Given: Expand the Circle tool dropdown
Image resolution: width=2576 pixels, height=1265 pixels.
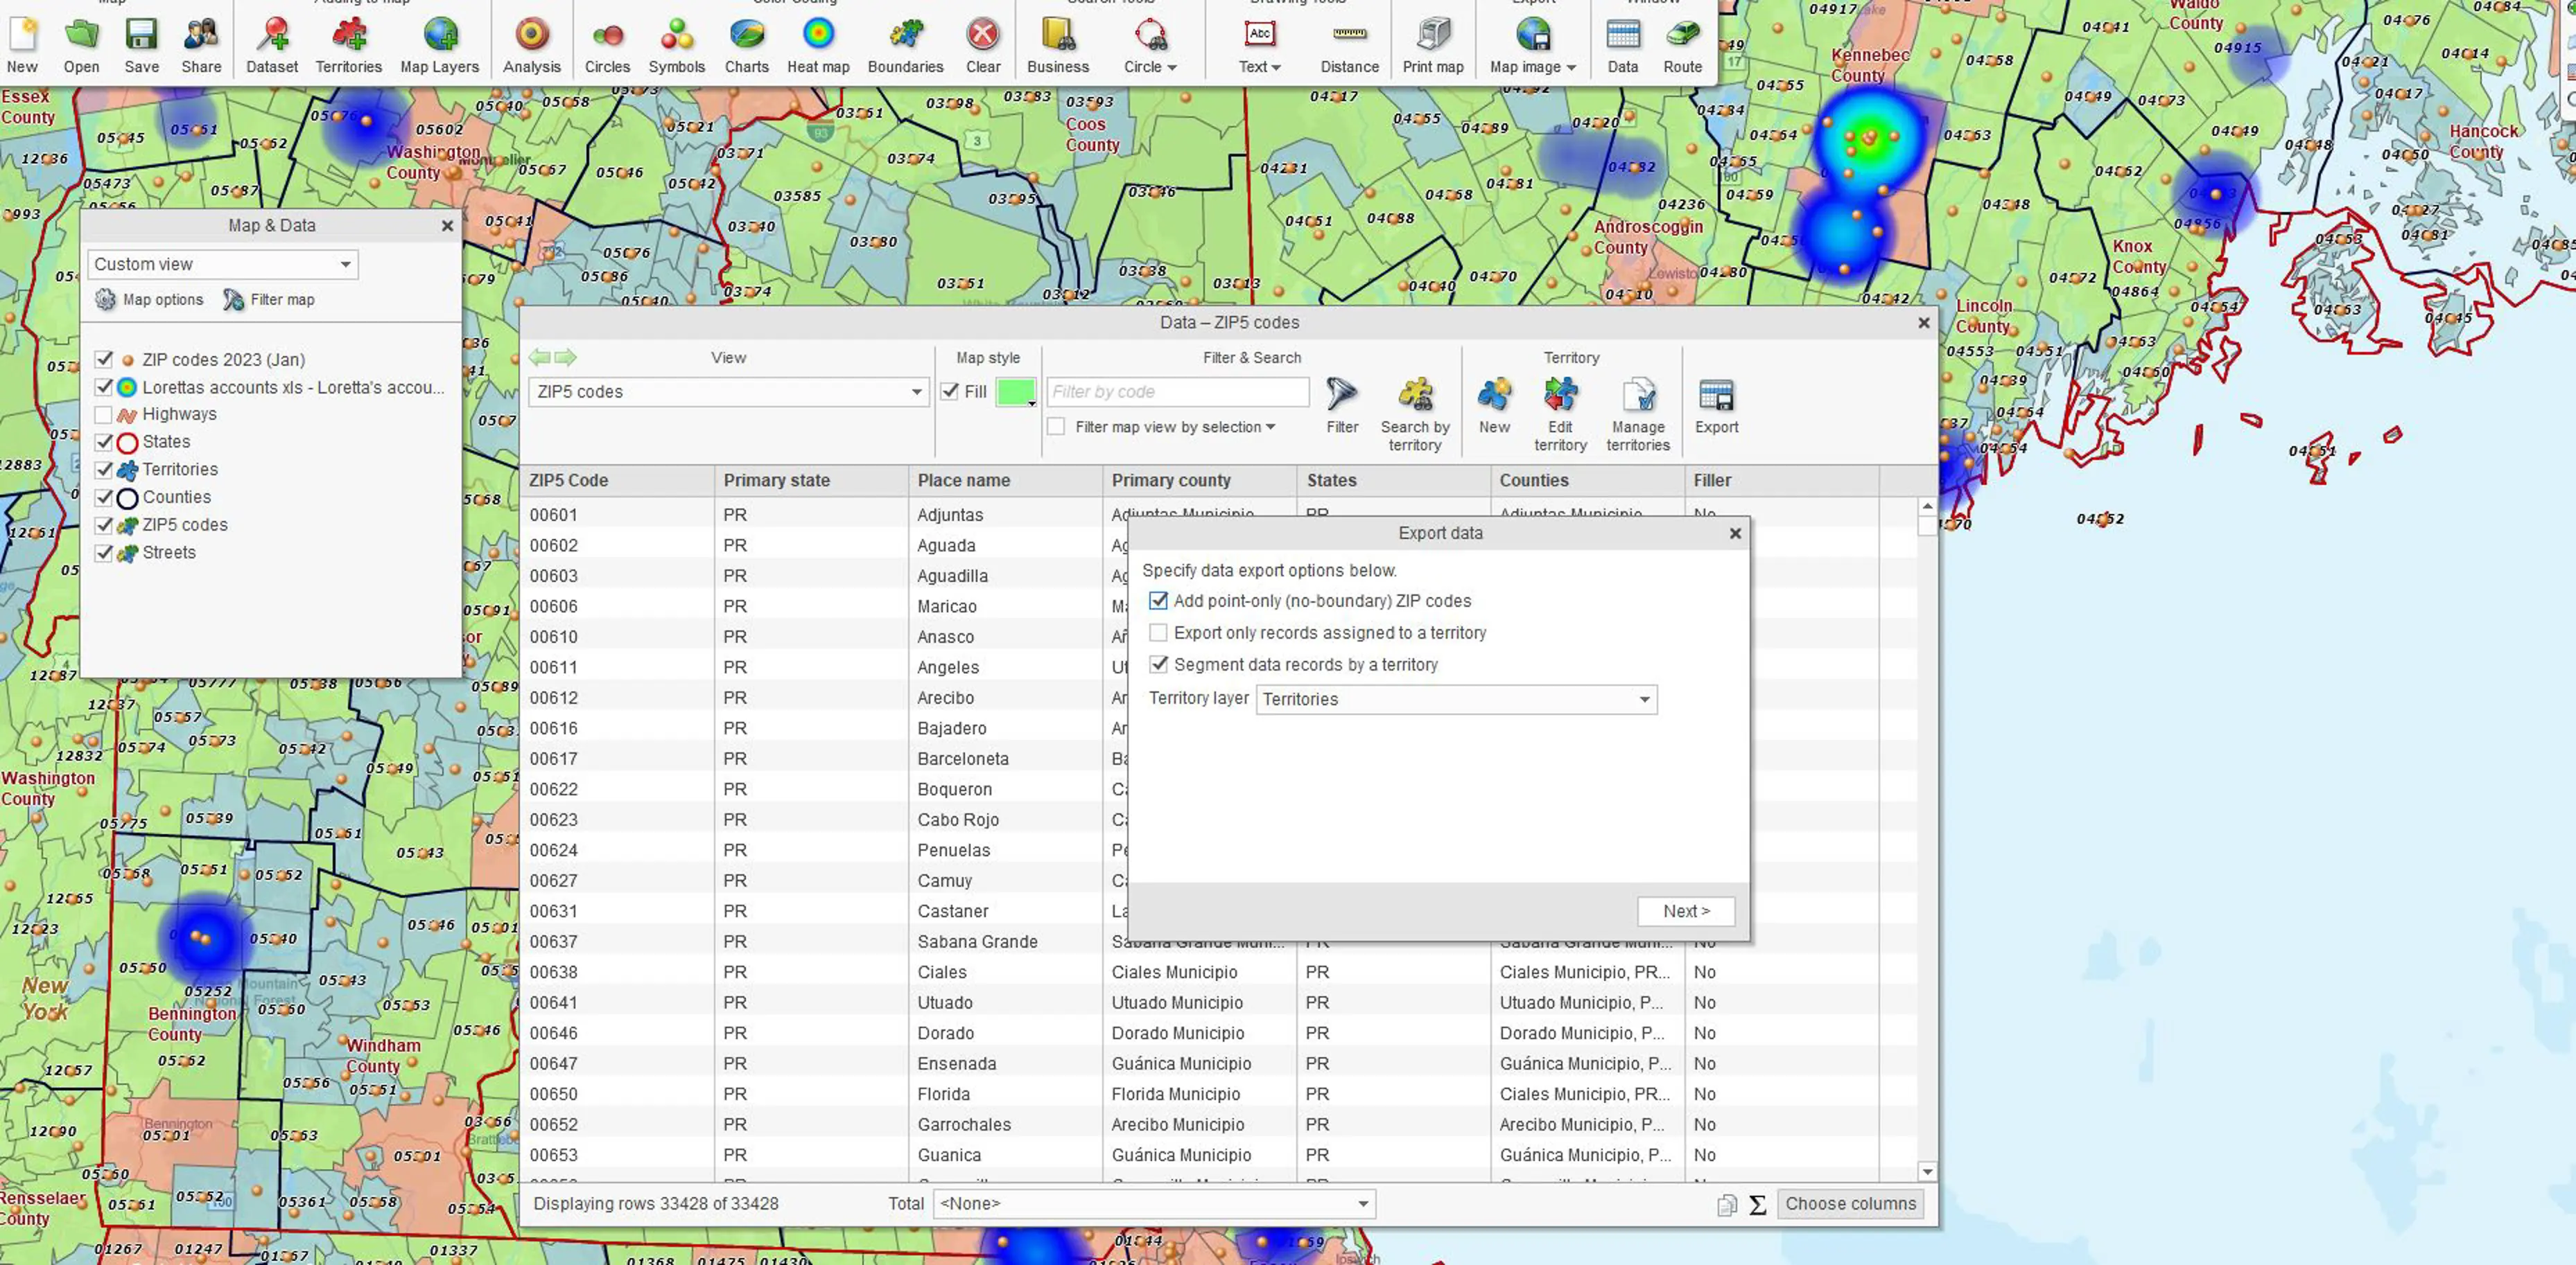Looking at the screenshot, I should (x=1172, y=68).
